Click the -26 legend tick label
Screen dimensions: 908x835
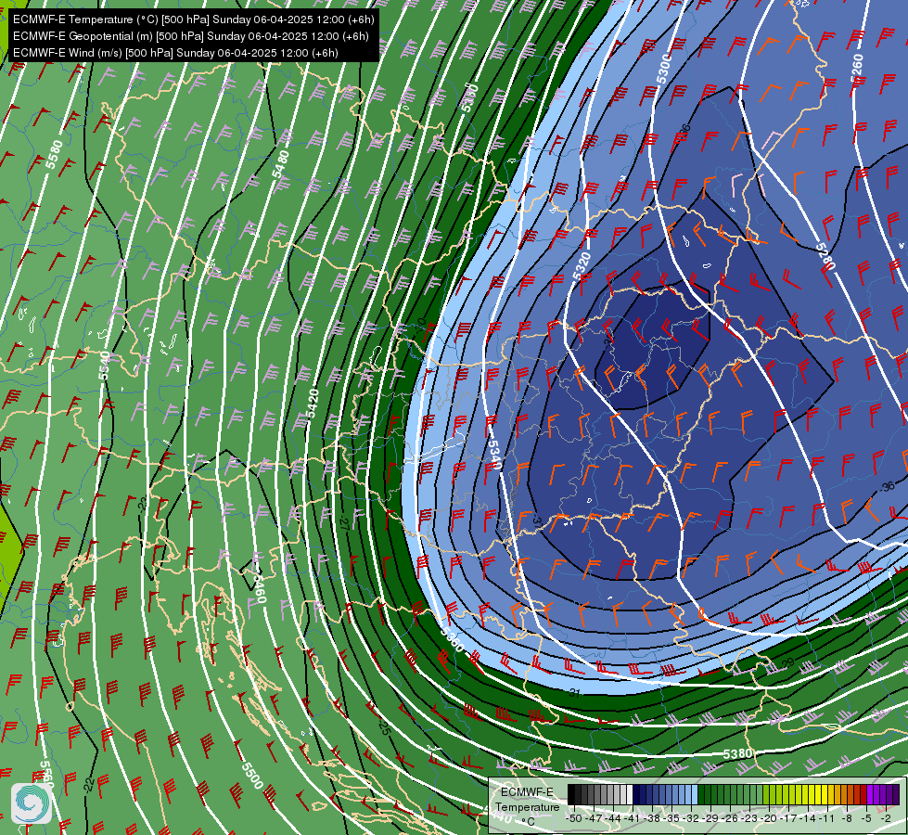coord(730,818)
